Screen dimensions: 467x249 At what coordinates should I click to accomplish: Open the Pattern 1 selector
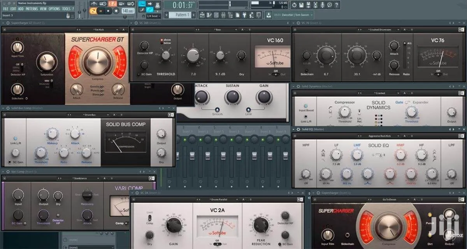point(180,16)
